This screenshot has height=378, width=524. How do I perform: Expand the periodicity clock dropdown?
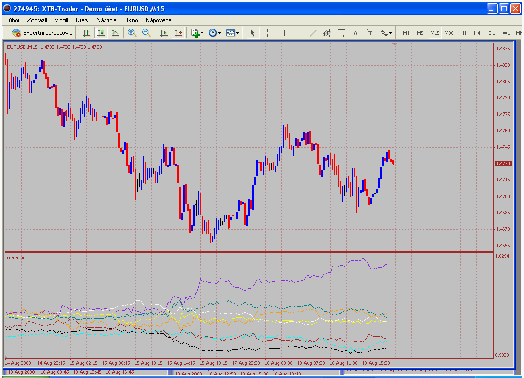coord(214,33)
